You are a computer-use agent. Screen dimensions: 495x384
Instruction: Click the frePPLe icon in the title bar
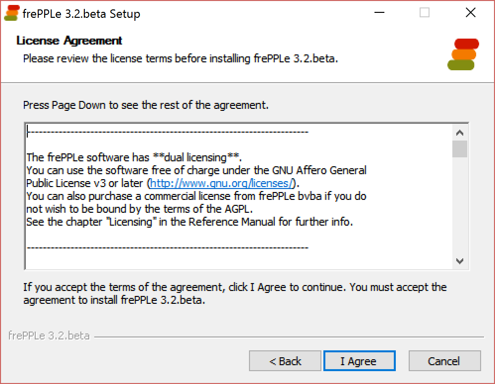click(x=11, y=13)
